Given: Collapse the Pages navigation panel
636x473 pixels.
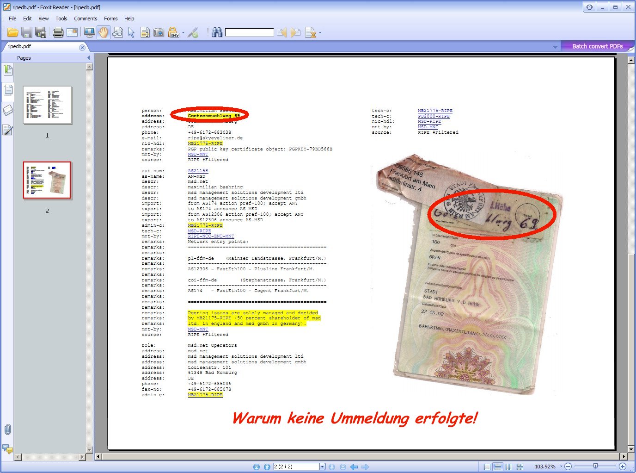Looking at the screenshot, I should pyautogui.click(x=88, y=58).
